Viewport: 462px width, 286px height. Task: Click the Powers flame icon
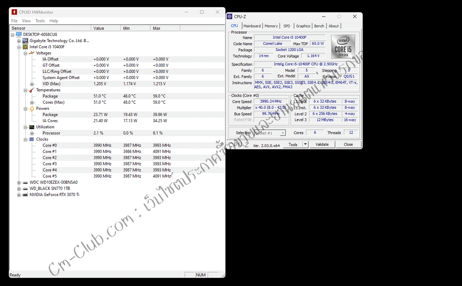(x=31, y=108)
